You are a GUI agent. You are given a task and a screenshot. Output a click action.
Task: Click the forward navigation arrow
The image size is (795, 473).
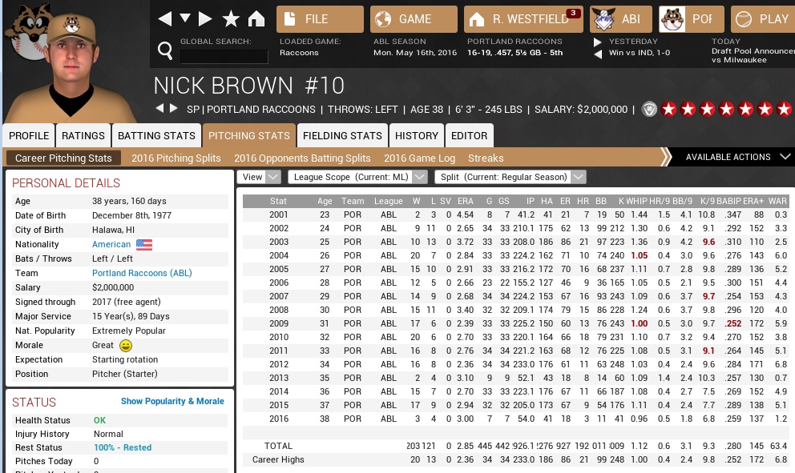206,18
